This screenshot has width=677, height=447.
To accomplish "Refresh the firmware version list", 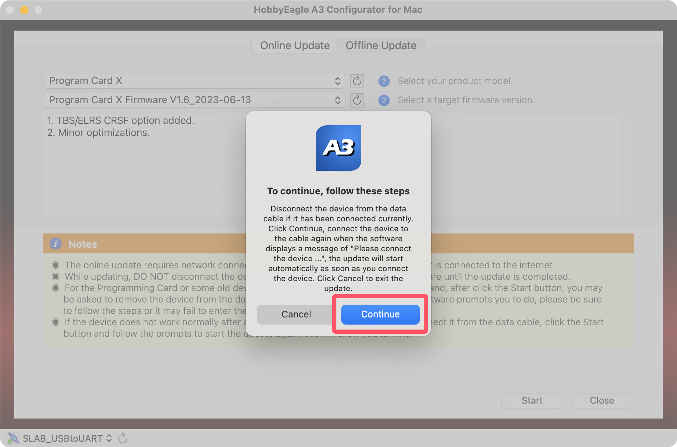I will click(357, 100).
